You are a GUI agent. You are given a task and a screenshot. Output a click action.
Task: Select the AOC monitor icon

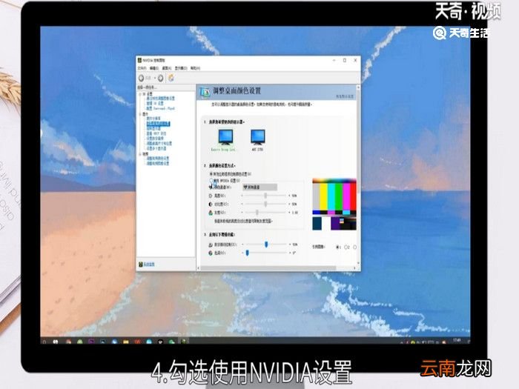(x=257, y=137)
